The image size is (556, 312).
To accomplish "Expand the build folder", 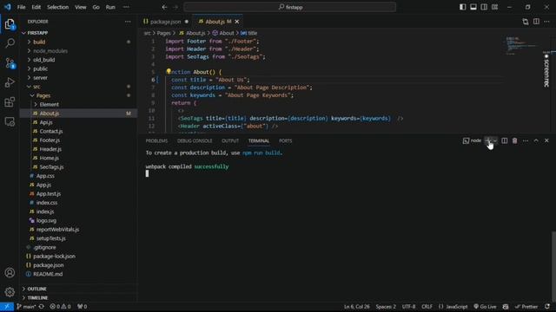I will click(78, 42).
